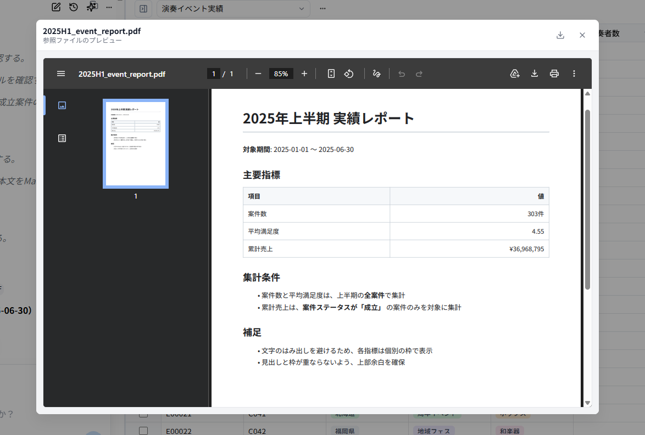645x435 pixels.
Task: Download file from preview dialog header
Action: [x=560, y=35]
